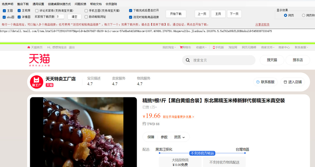Click the 台灣地區 delivery destination
Viewport: 315px width, 167px height.
pos(242,149)
